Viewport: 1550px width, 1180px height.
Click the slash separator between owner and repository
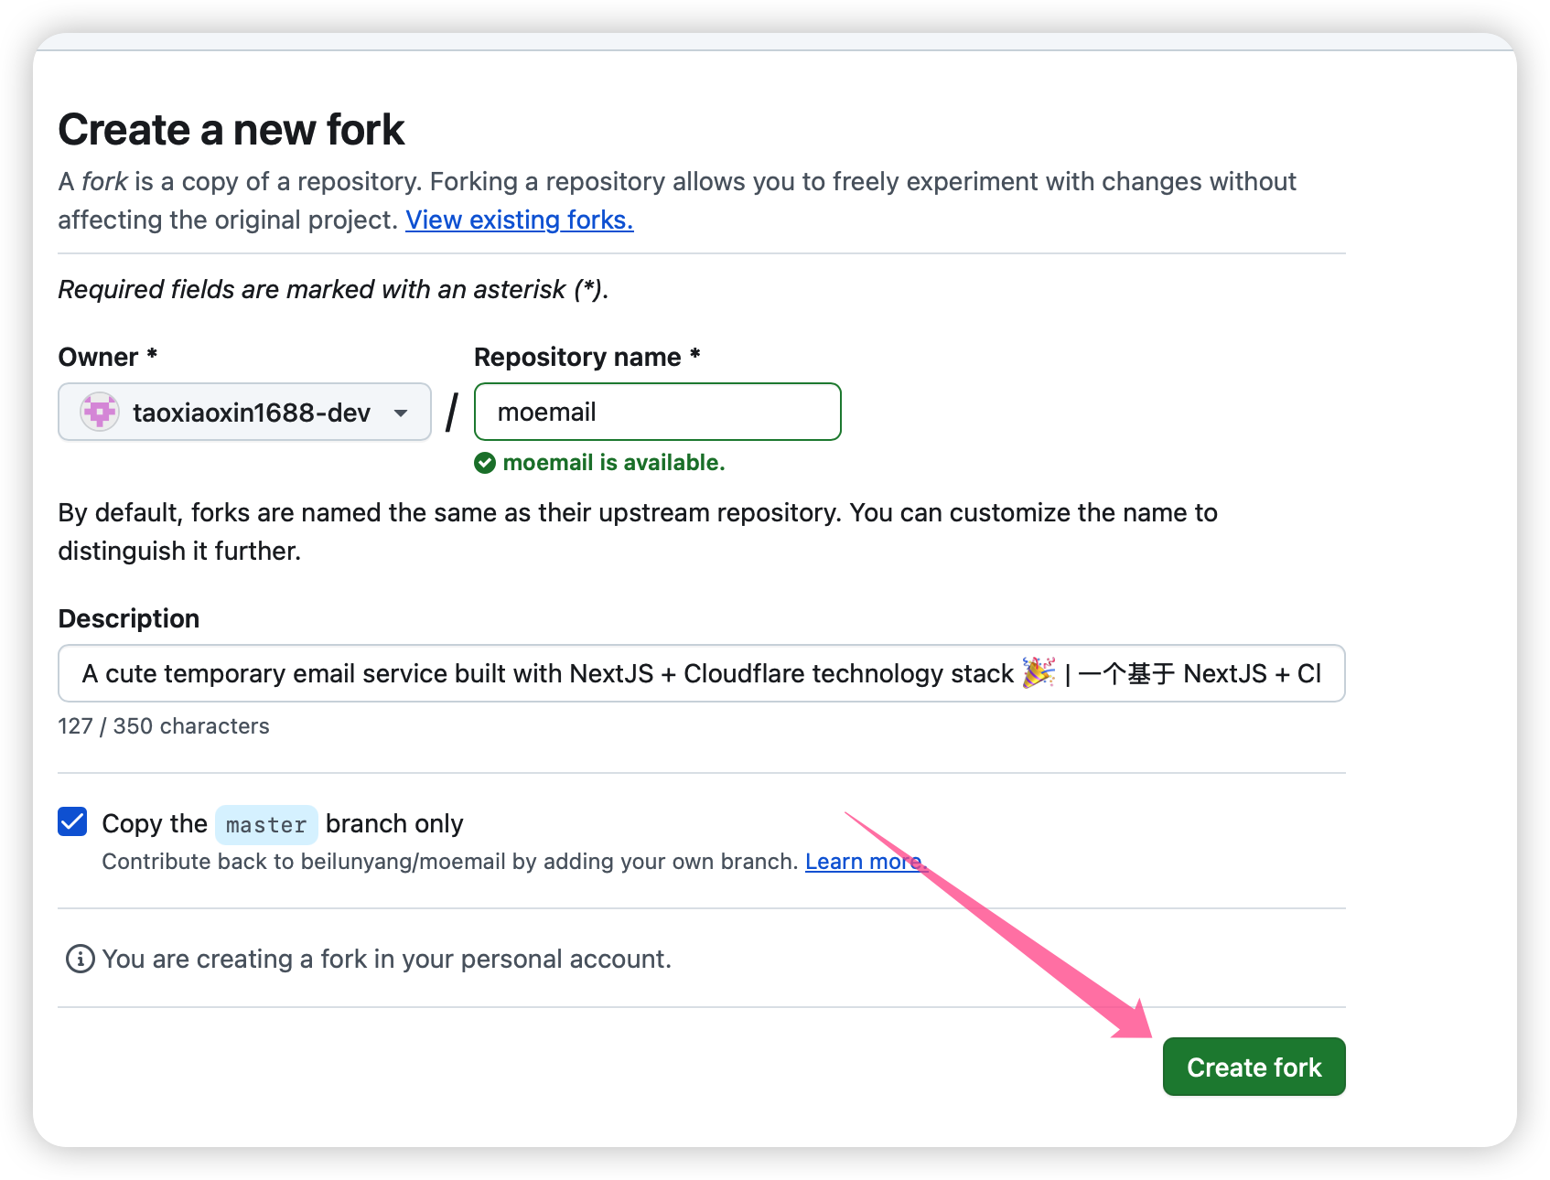coord(452,413)
